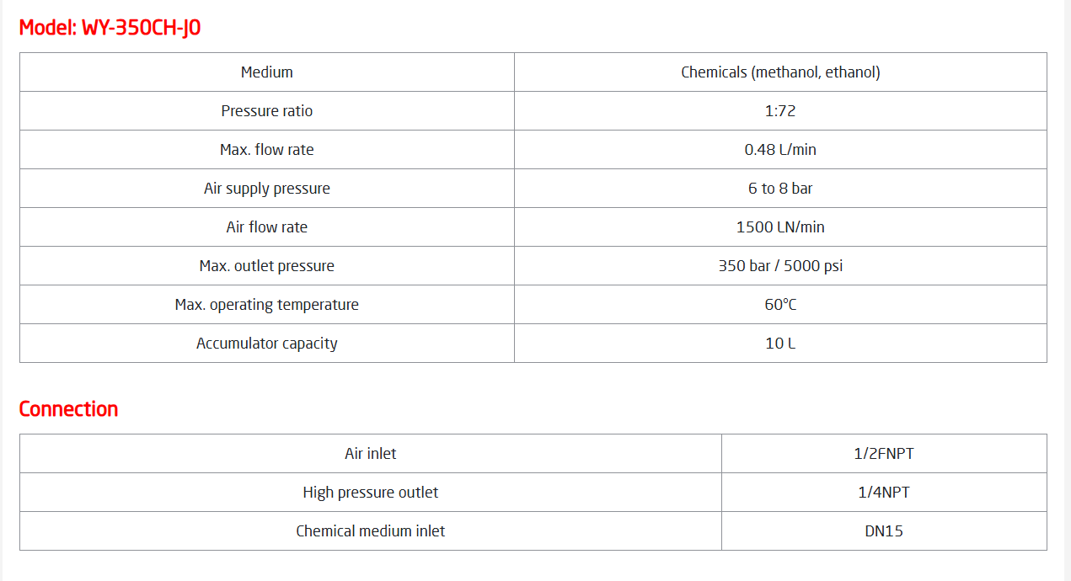This screenshot has width=1071, height=581.
Task: Select the High pressure outlet label
Action: 371,493
